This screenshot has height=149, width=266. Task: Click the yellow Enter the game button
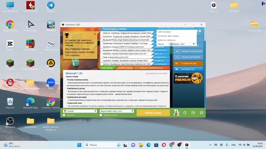pos(153,113)
